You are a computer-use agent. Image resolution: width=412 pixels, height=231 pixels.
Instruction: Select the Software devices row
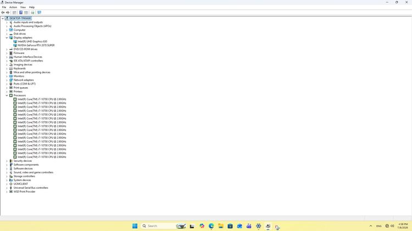[23, 169]
